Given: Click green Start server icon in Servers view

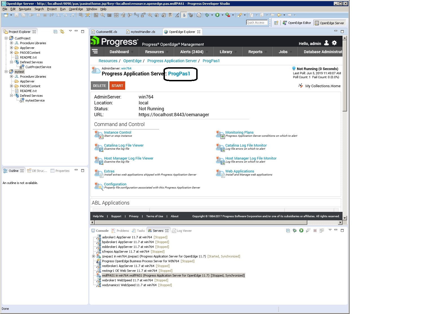Looking at the screenshot, I should pos(301,230).
